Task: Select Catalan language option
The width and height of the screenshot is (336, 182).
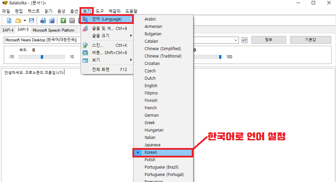Action: pos(163,41)
